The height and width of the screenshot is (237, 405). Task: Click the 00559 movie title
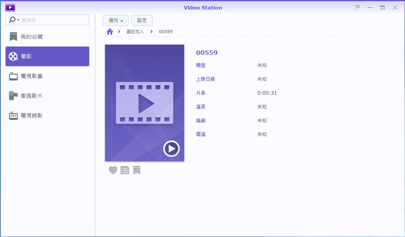[x=206, y=53]
